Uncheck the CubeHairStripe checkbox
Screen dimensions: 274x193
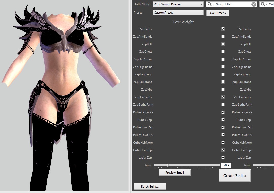coord(223,150)
